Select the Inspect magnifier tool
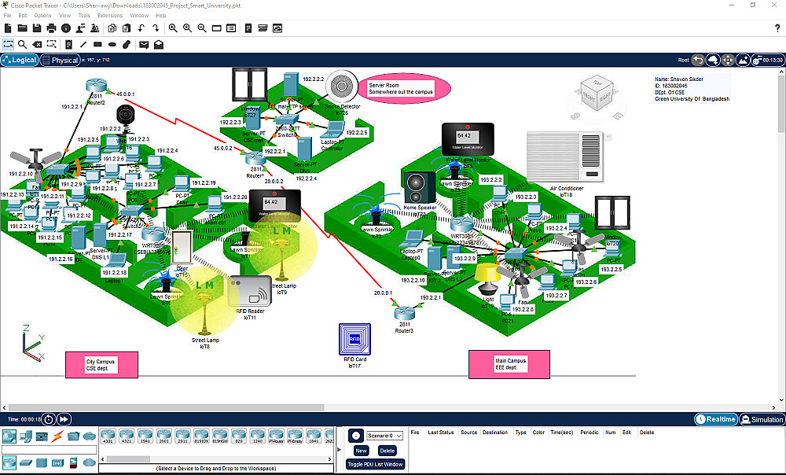The width and height of the screenshot is (786, 475). pos(23,45)
